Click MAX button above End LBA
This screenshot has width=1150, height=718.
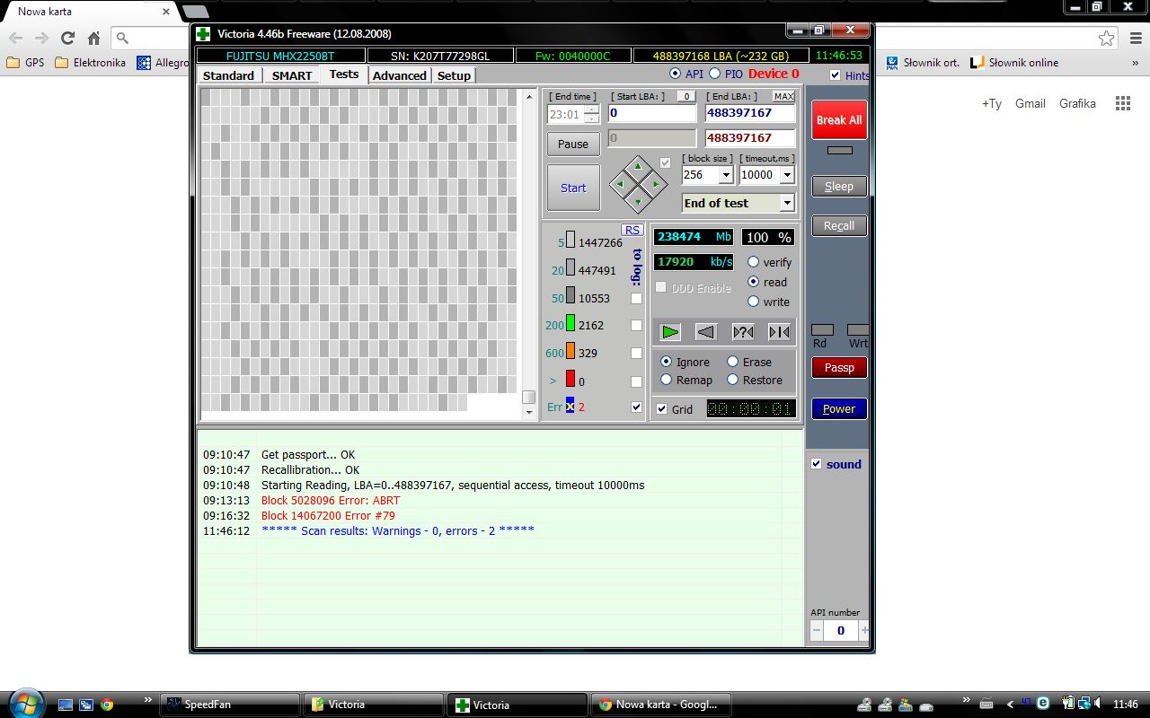(783, 96)
